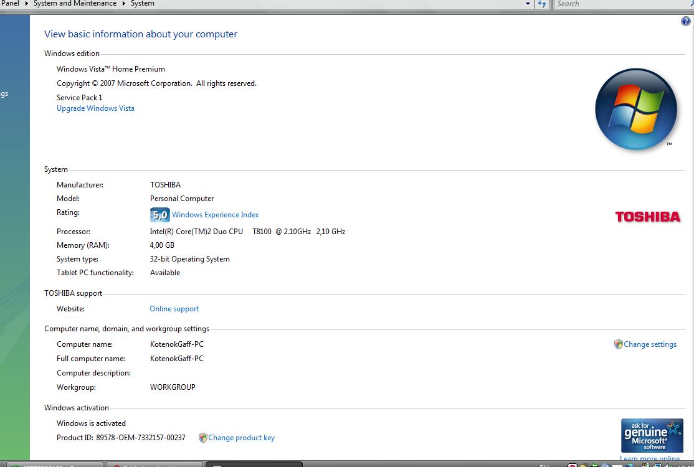Open the Upgrade Windows Vista link
694x467 pixels.
[x=95, y=108]
